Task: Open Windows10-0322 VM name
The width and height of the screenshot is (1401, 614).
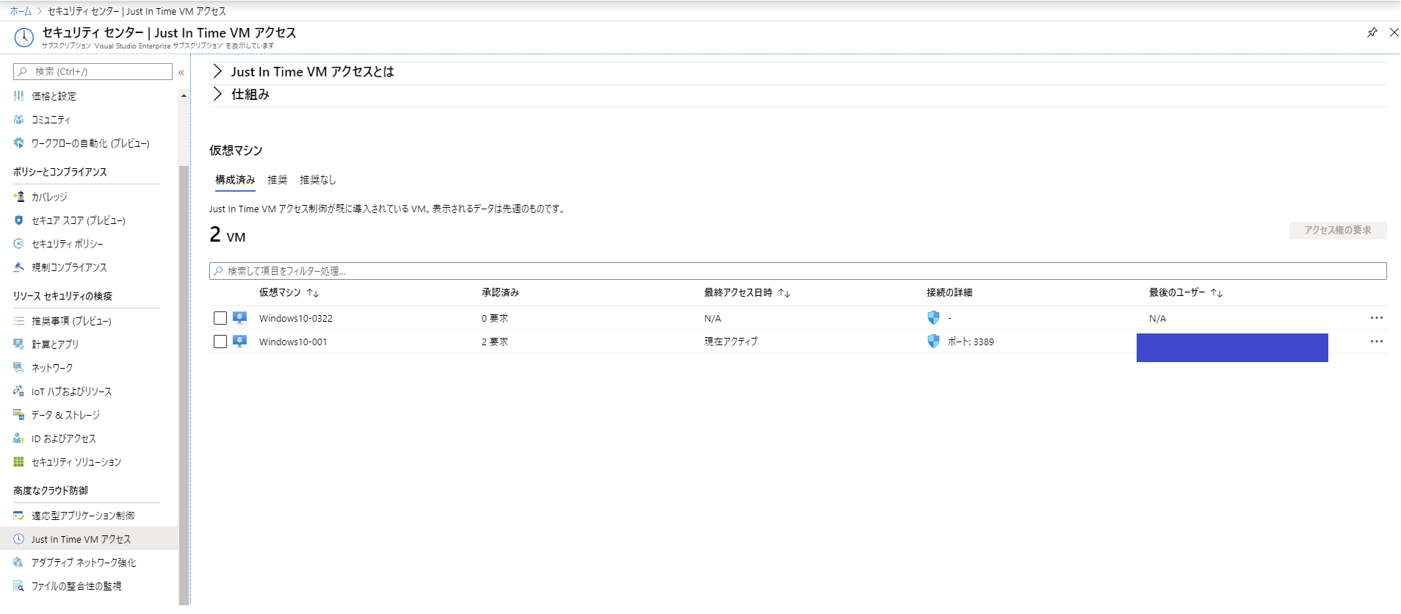Action: [x=296, y=318]
